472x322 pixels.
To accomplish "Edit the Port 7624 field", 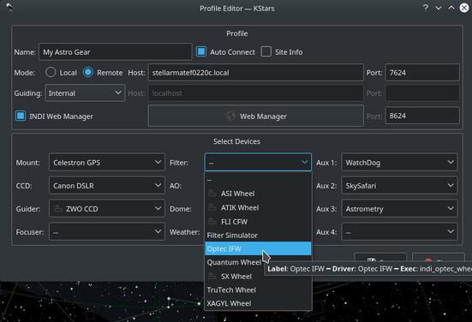I will 422,72.
